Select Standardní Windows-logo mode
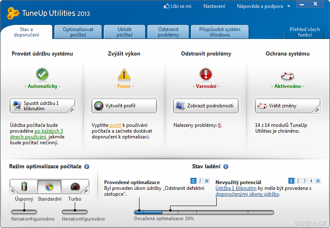 tap(49, 187)
